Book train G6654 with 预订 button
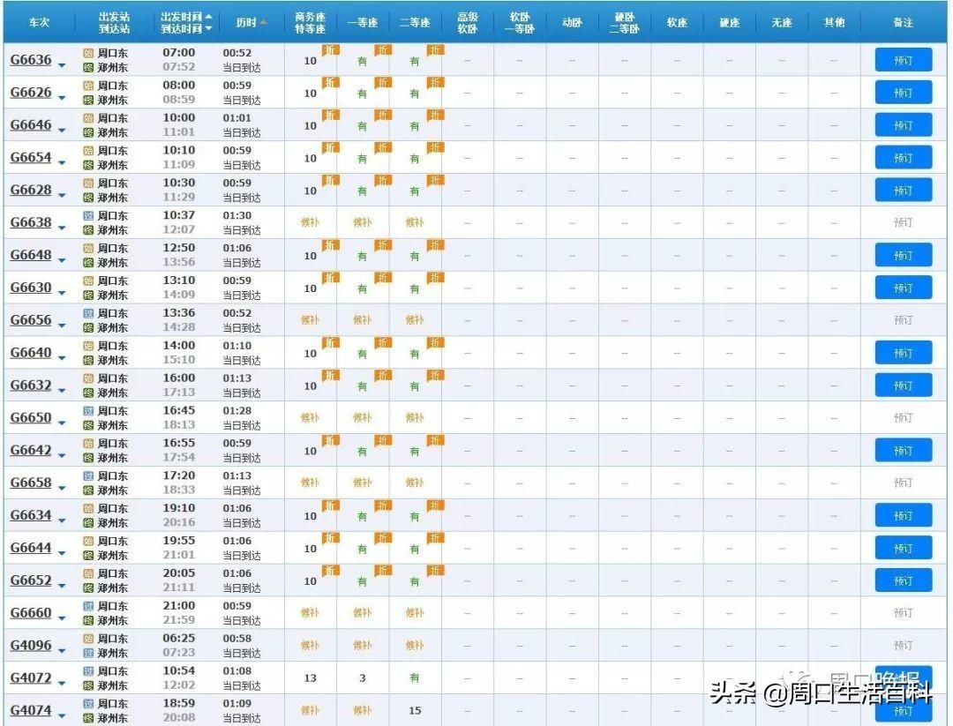 click(x=904, y=158)
